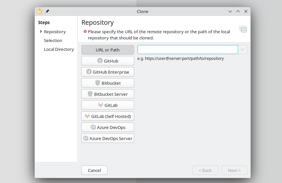This screenshot has height=183, width=282.
Task: Click the SmartGit app icon in title bar
Action: [x=39, y=11]
